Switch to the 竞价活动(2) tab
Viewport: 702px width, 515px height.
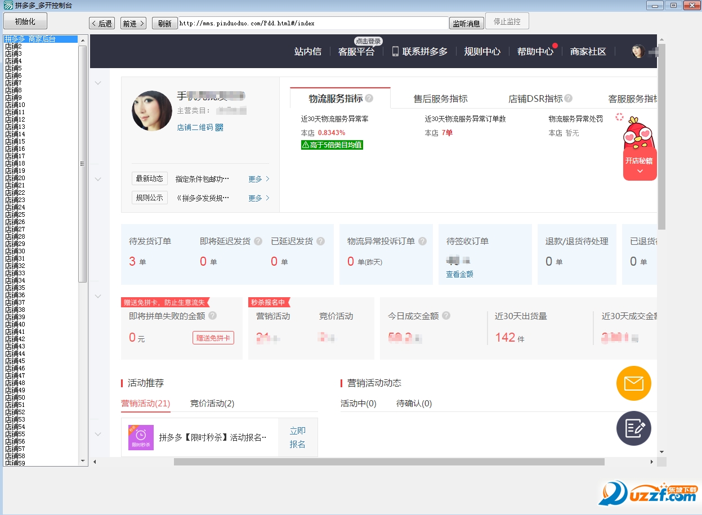click(213, 404)
